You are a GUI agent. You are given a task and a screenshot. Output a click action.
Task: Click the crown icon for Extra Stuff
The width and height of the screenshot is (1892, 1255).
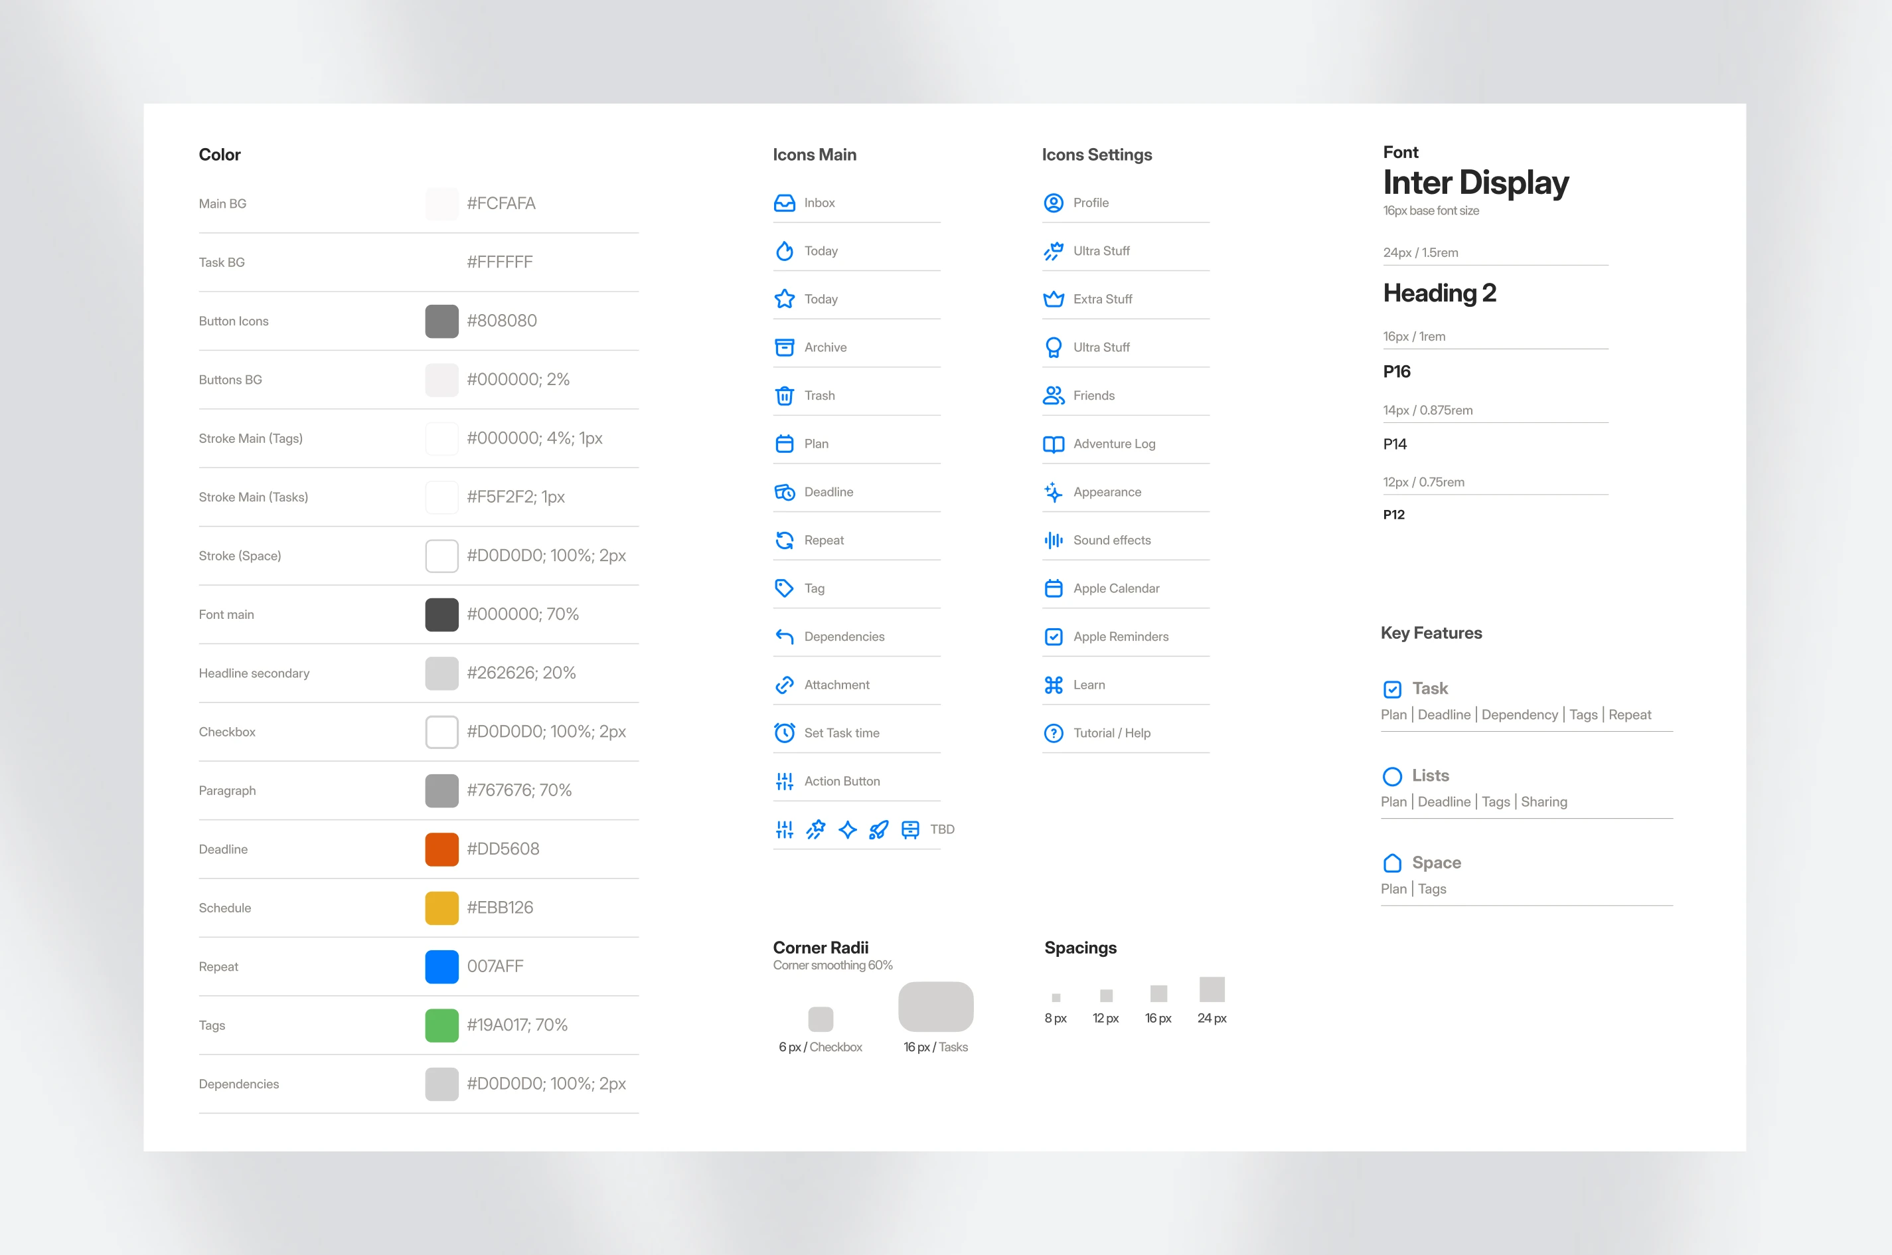coord(1054,299)
